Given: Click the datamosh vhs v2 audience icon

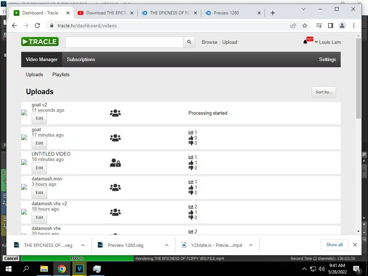Looking at the screenshot, I should pyautogui.click(x=115, y=212).
